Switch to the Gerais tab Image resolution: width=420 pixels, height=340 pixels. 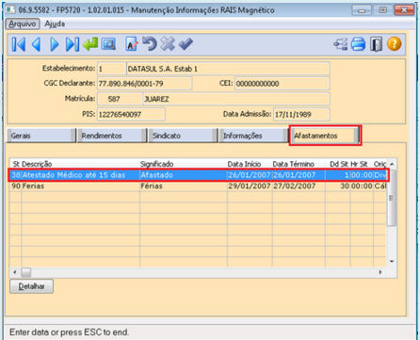click(x=40, y=136)
